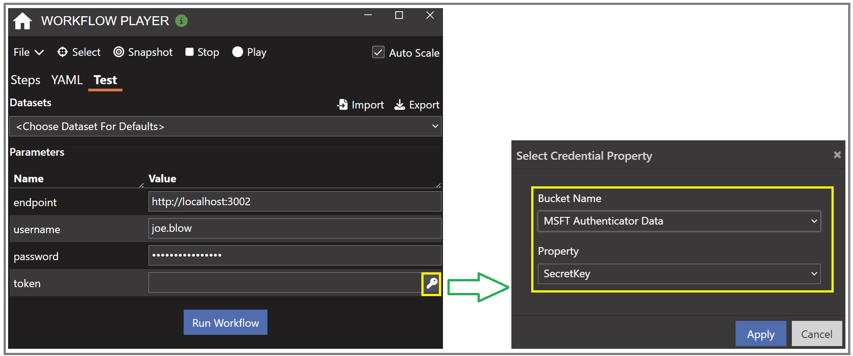Click the Home icon in title bar
The width and height of the screenshot is (853, 356).
click(22, 21)
